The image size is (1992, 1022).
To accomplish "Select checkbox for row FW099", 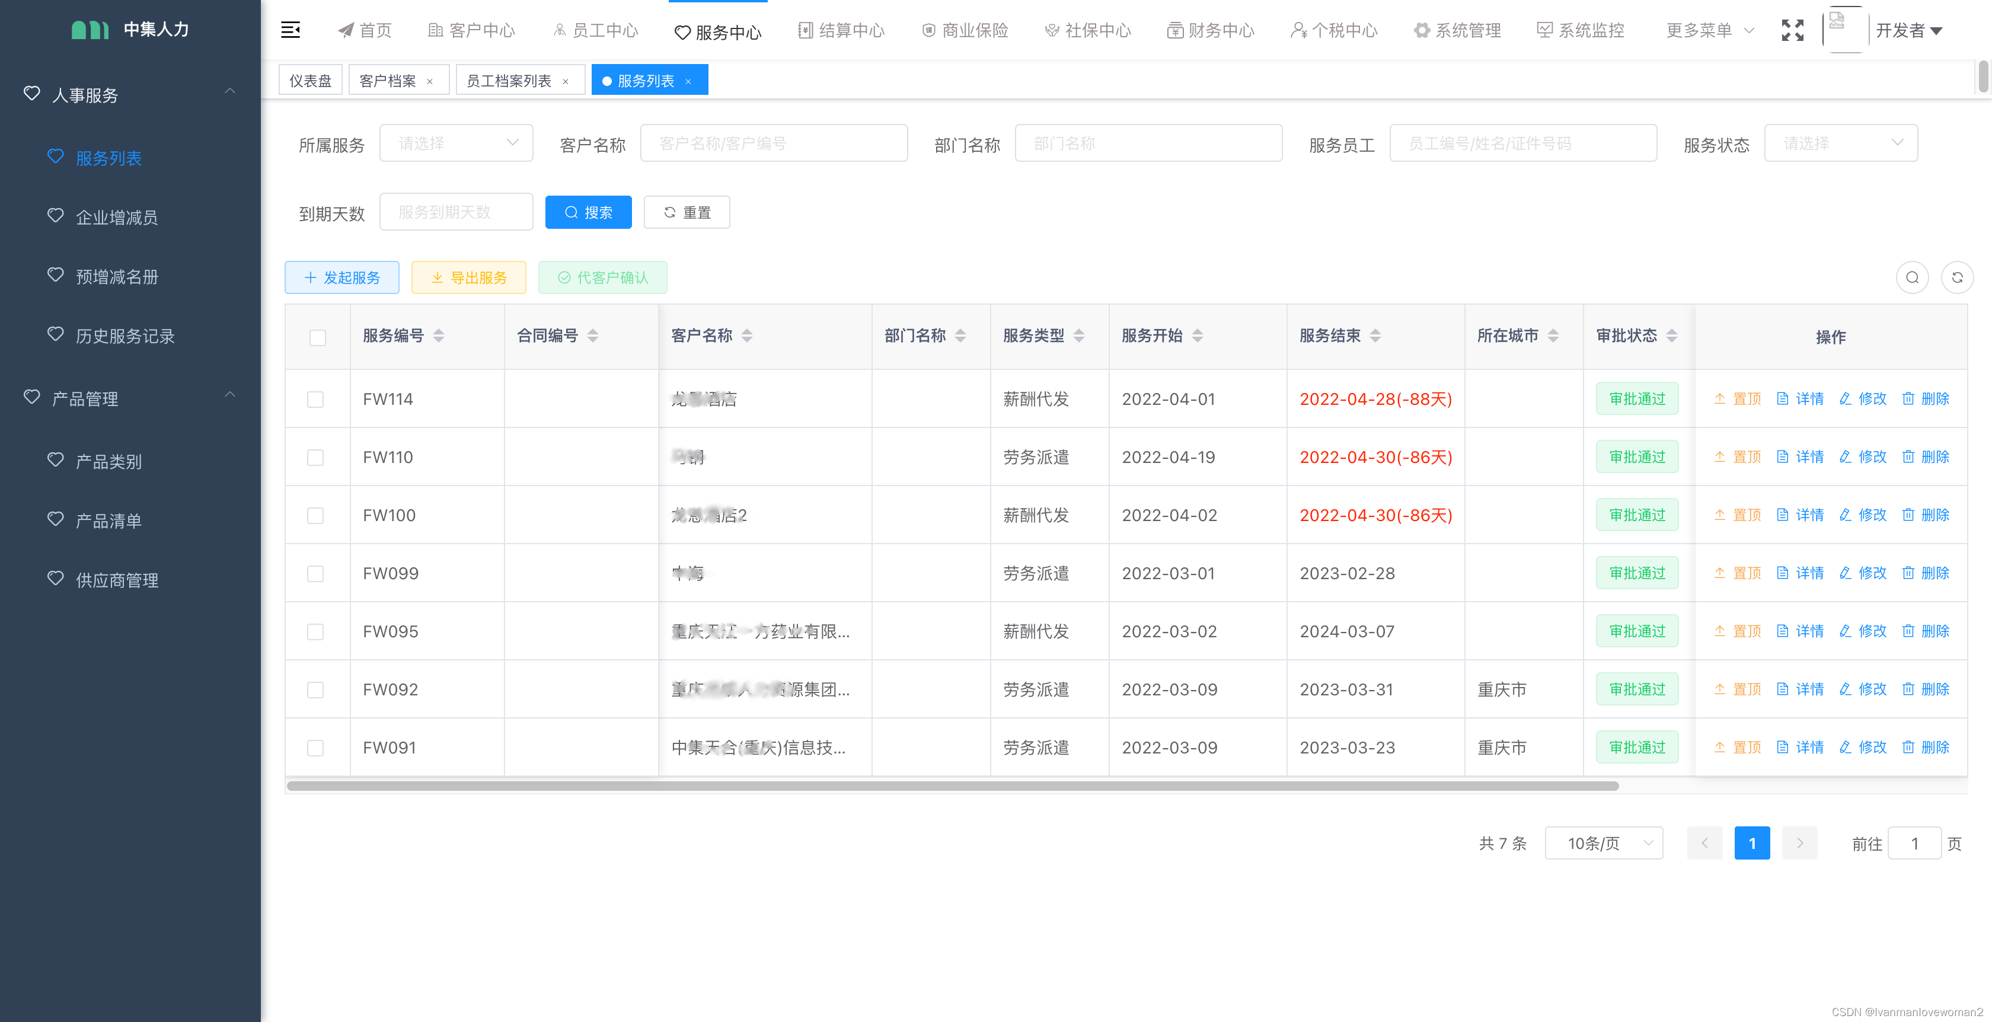I will pos(315,574).
